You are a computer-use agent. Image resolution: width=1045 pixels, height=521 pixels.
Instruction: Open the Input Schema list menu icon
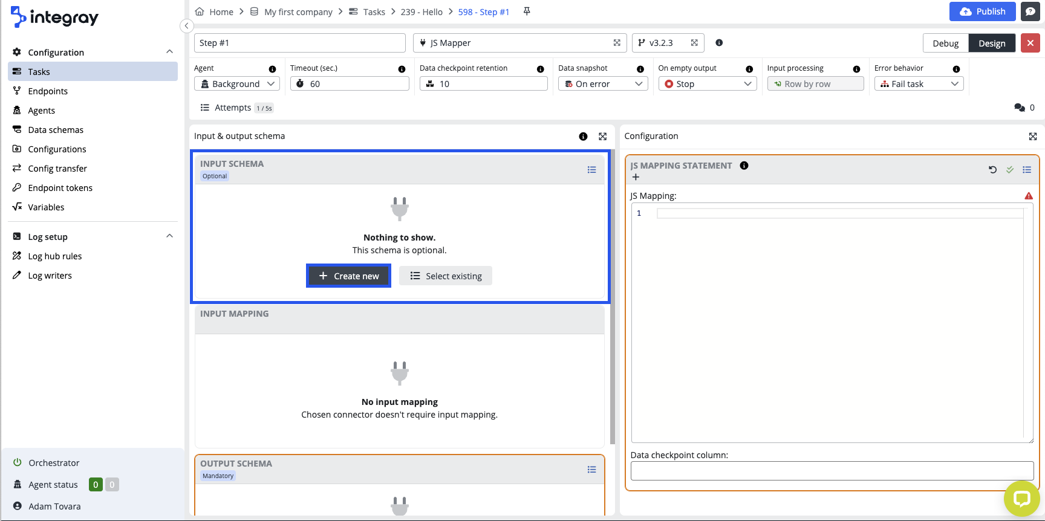pyautogui.click(x=591, y=170)
